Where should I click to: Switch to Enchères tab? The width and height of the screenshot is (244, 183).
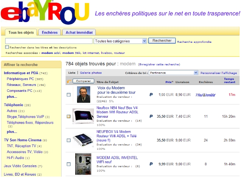[x=50, y=32]
